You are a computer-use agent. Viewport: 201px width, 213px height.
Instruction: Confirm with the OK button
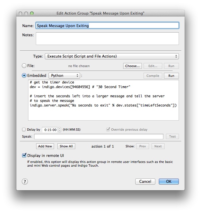point(169,182)
